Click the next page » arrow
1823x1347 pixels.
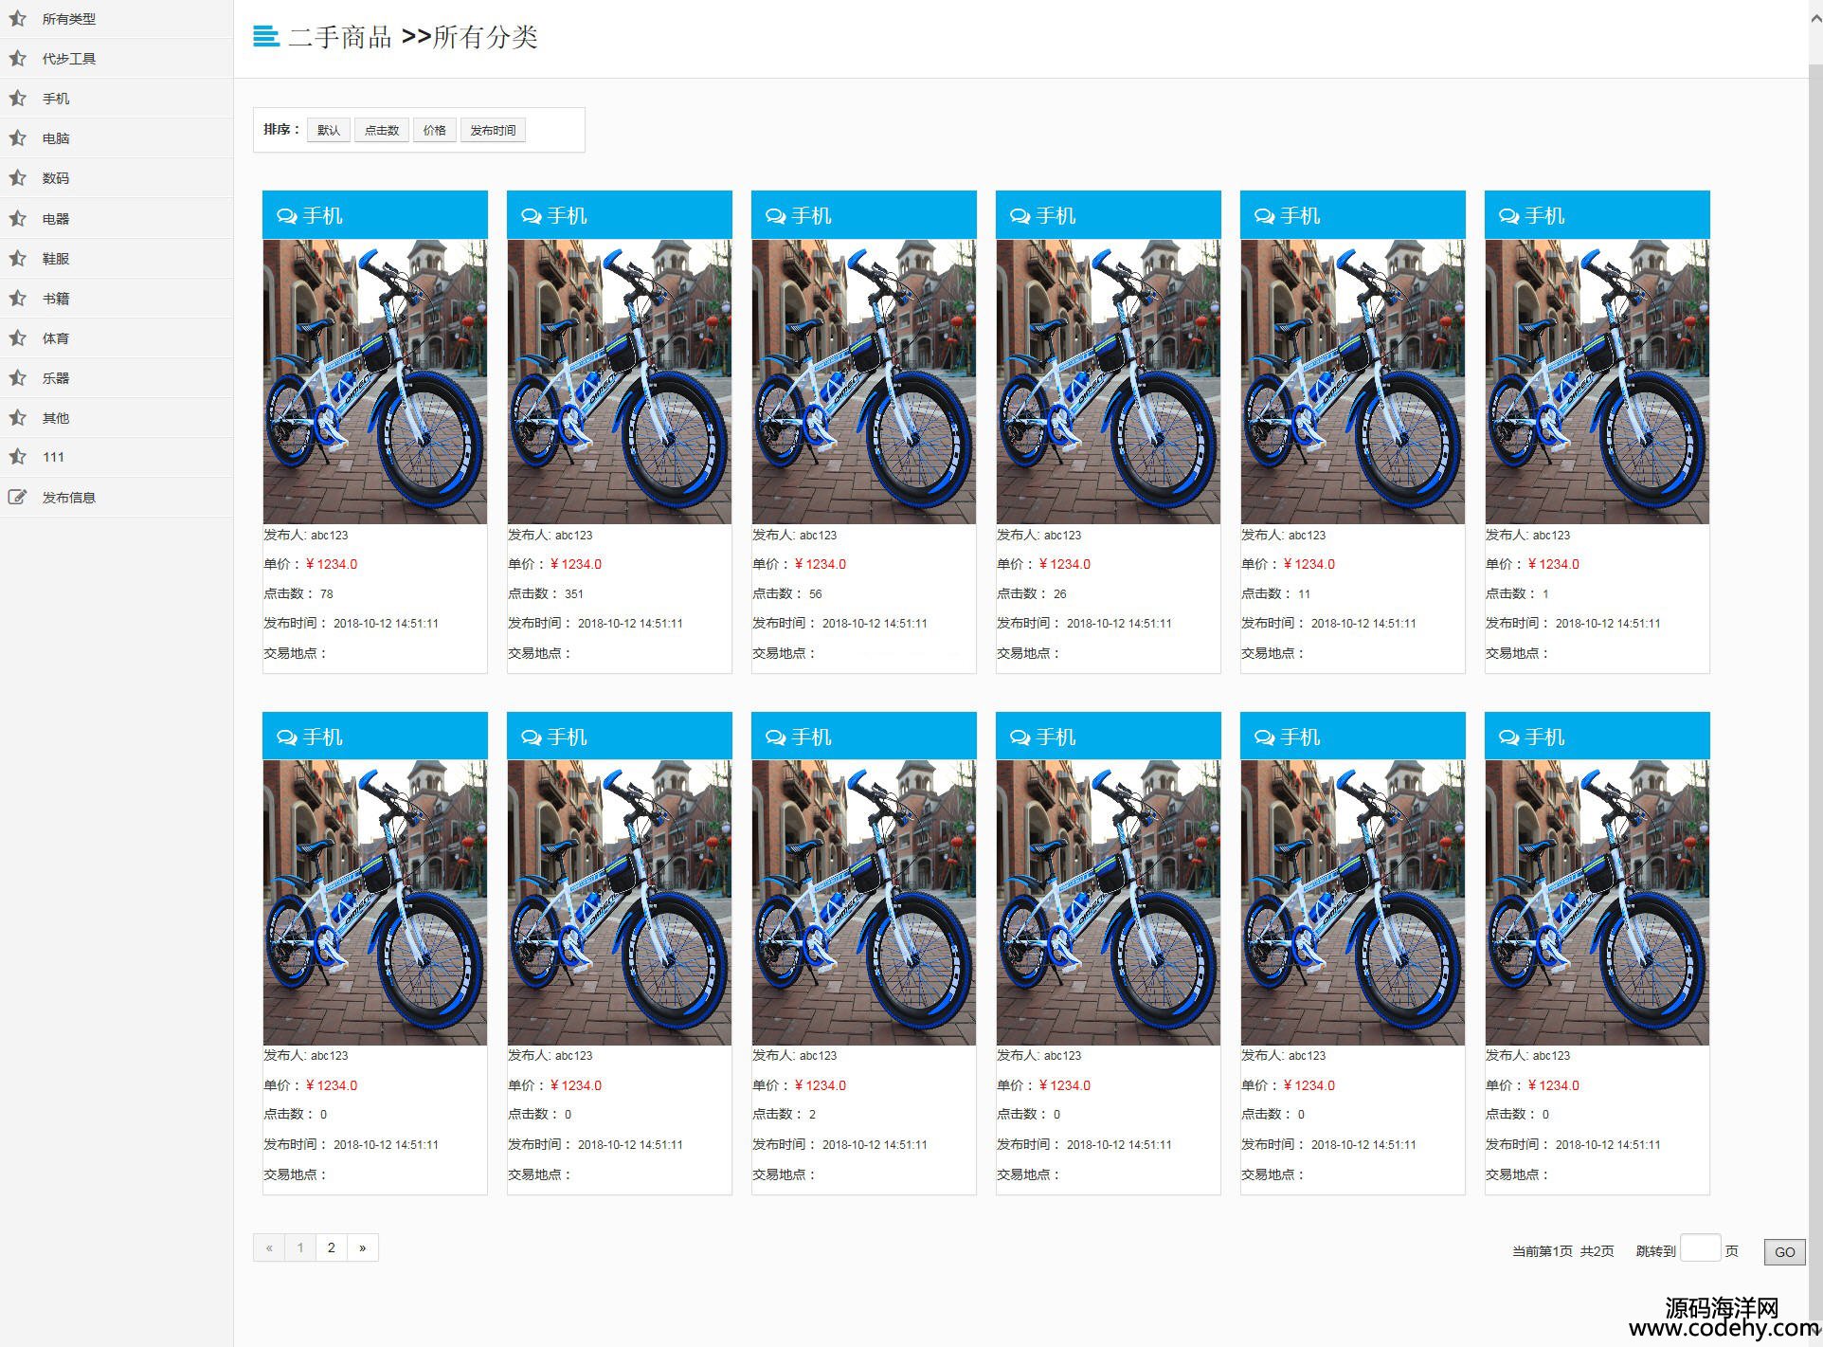pyautogui.click(x=362, y=1247)
